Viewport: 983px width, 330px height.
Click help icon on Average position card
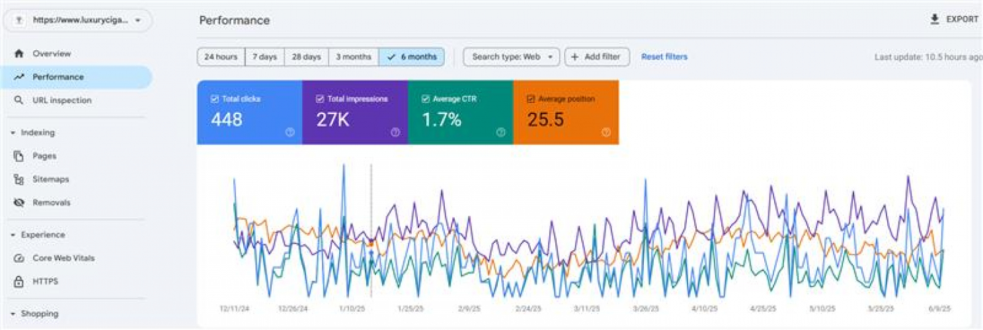(606, 132)
